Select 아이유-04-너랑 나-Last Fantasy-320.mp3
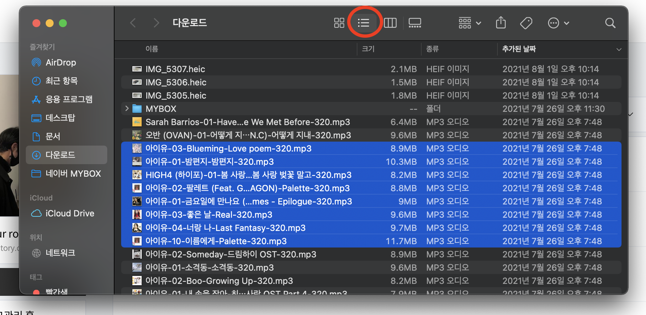Image resolution: width=646 pixels, height=315 pixels. pyautogui.click(x=371, y=228)
